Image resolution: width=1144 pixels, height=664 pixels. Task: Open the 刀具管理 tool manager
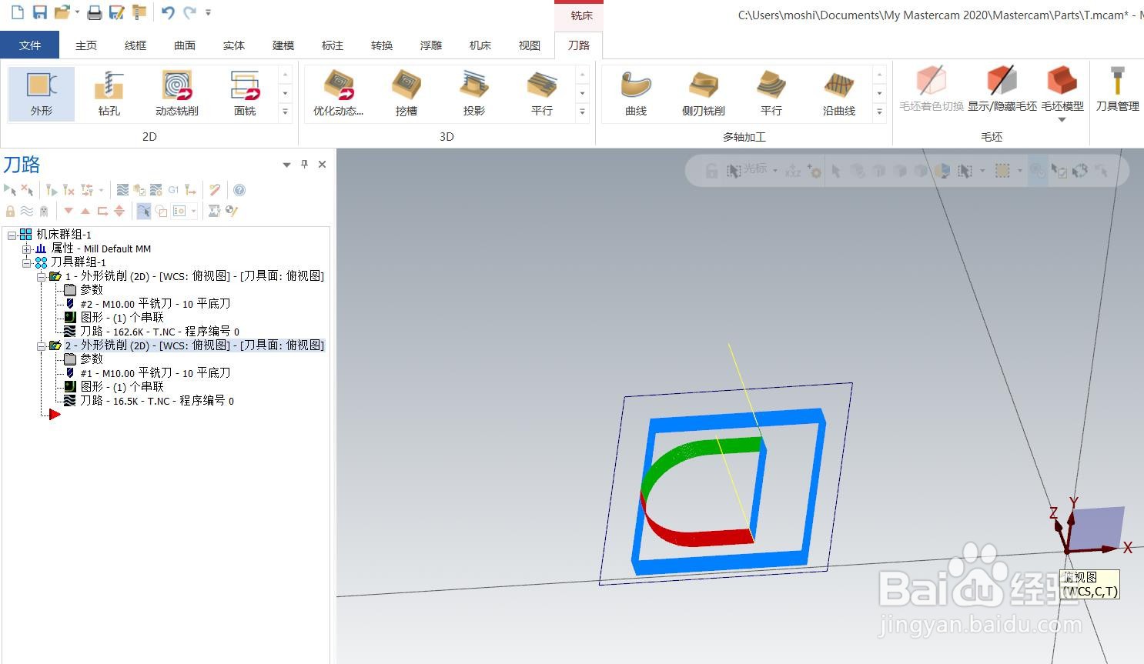1117,88
